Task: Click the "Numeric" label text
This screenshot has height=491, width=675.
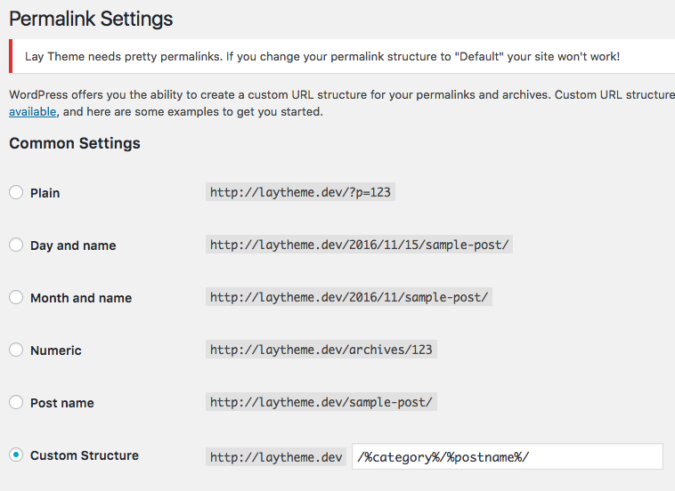Action: 55,350
